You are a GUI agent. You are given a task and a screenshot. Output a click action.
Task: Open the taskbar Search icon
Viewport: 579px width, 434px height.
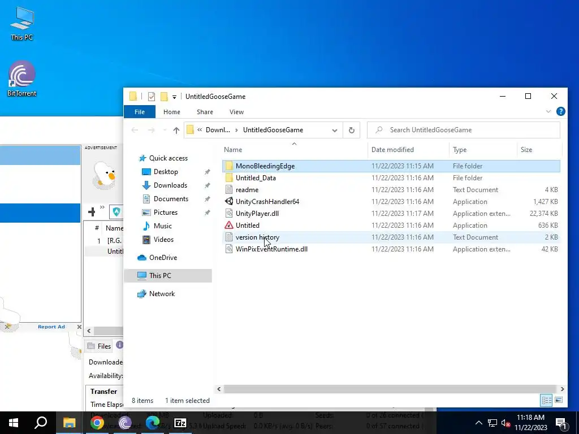pos(41,423)
